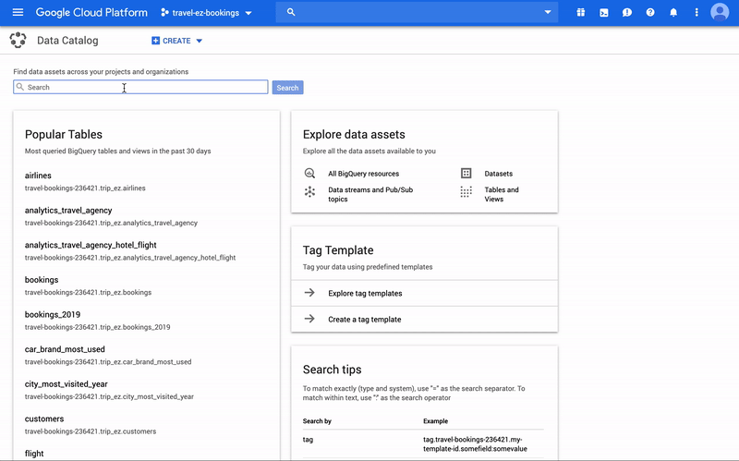Click the Data Catalog product logo
Image resolution: width=739 pixels, height=461 pixels.
18,41
